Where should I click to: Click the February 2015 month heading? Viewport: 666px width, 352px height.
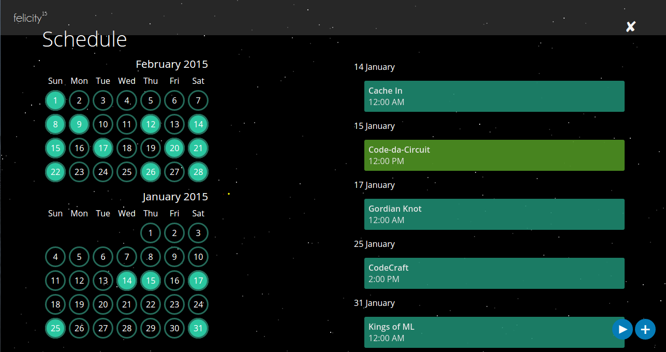pyautogui.click(x=171, y=64)
